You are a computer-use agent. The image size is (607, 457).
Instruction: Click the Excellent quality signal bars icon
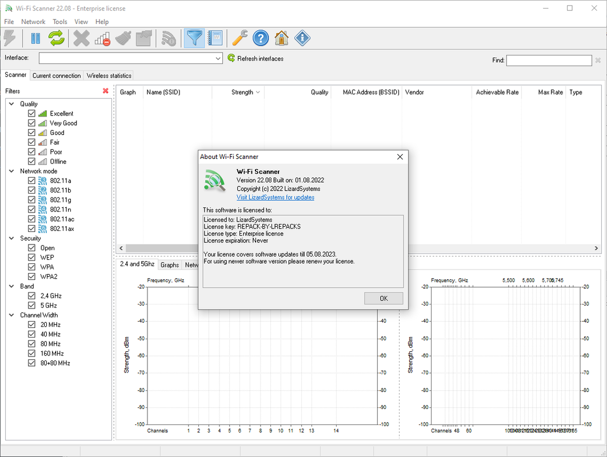(x=43, y=113)
